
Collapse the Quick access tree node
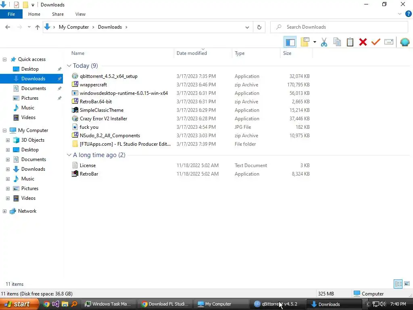(x=4, y=59)
